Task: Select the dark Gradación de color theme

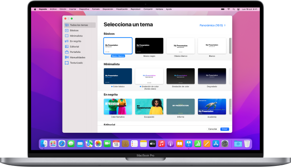Action: [x=181, y=76]
